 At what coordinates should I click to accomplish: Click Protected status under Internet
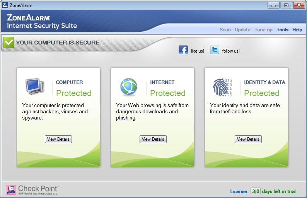(x=168, y=93)
